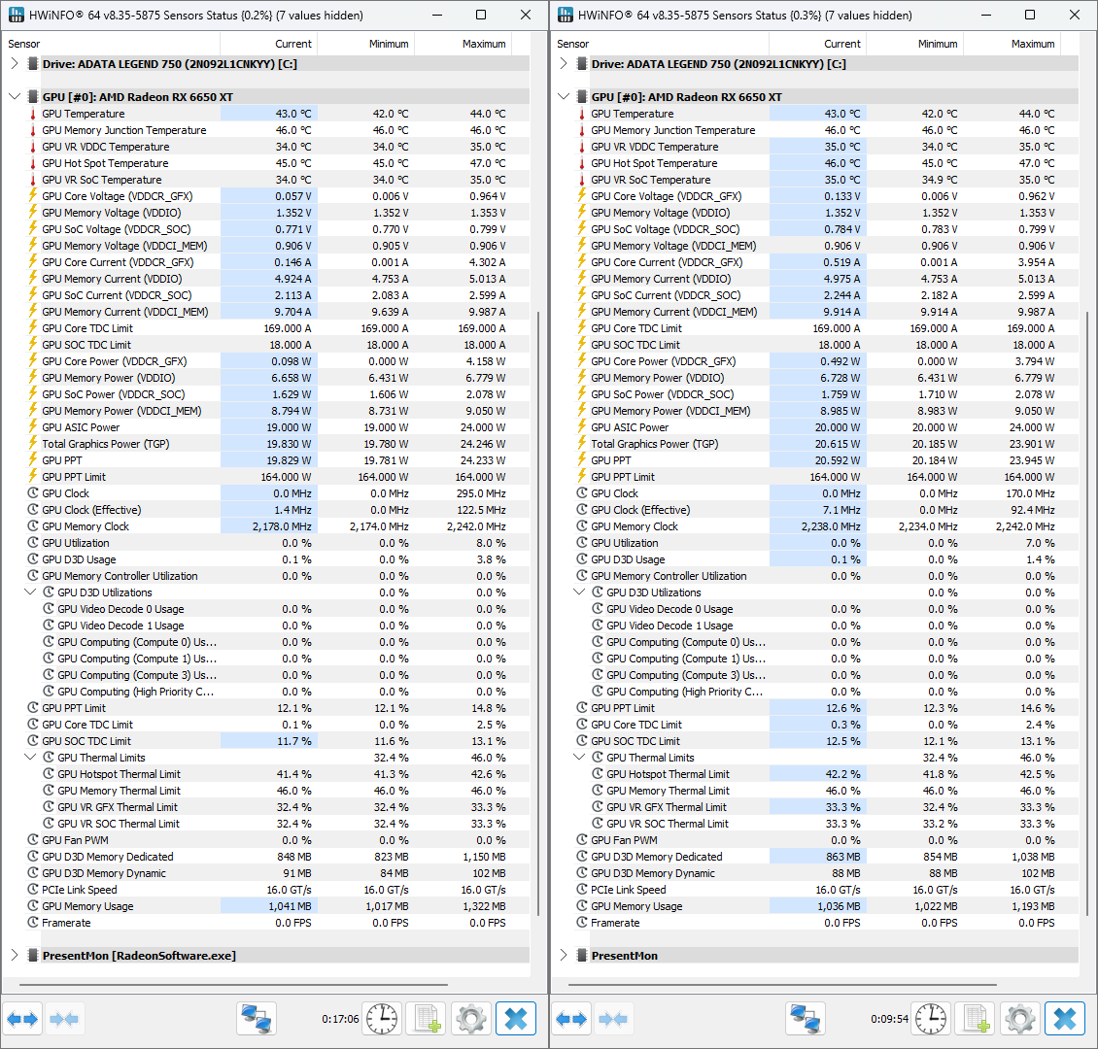Collapse GPU [#0] AMD Radeon group, right window
This screenshot has height=1049, width=1098.
[x=563, y=96]
